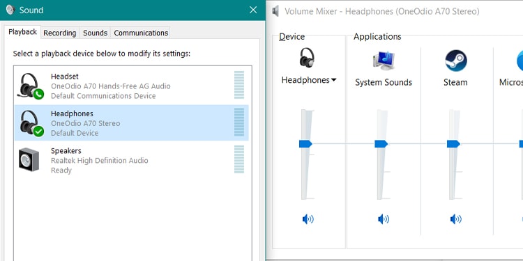523x261 pixels.
Task: Click the Steam application icon
Action: click(456, 61)
